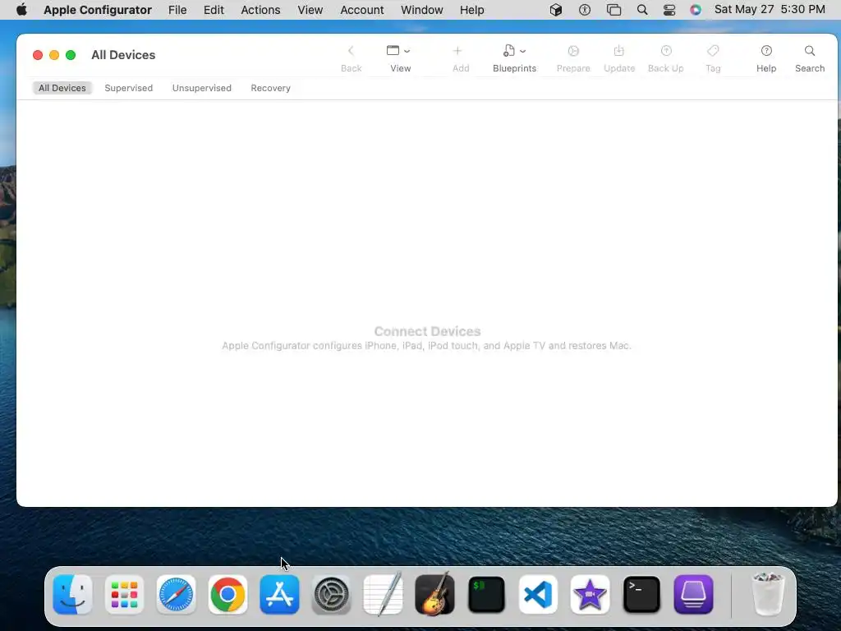This screenshot has height=631, width=841.
Task: Minimize the All Devices window
Action: tap(54, 55)
